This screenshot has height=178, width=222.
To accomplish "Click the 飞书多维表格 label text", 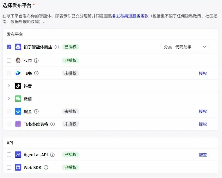I will (36, 124).
